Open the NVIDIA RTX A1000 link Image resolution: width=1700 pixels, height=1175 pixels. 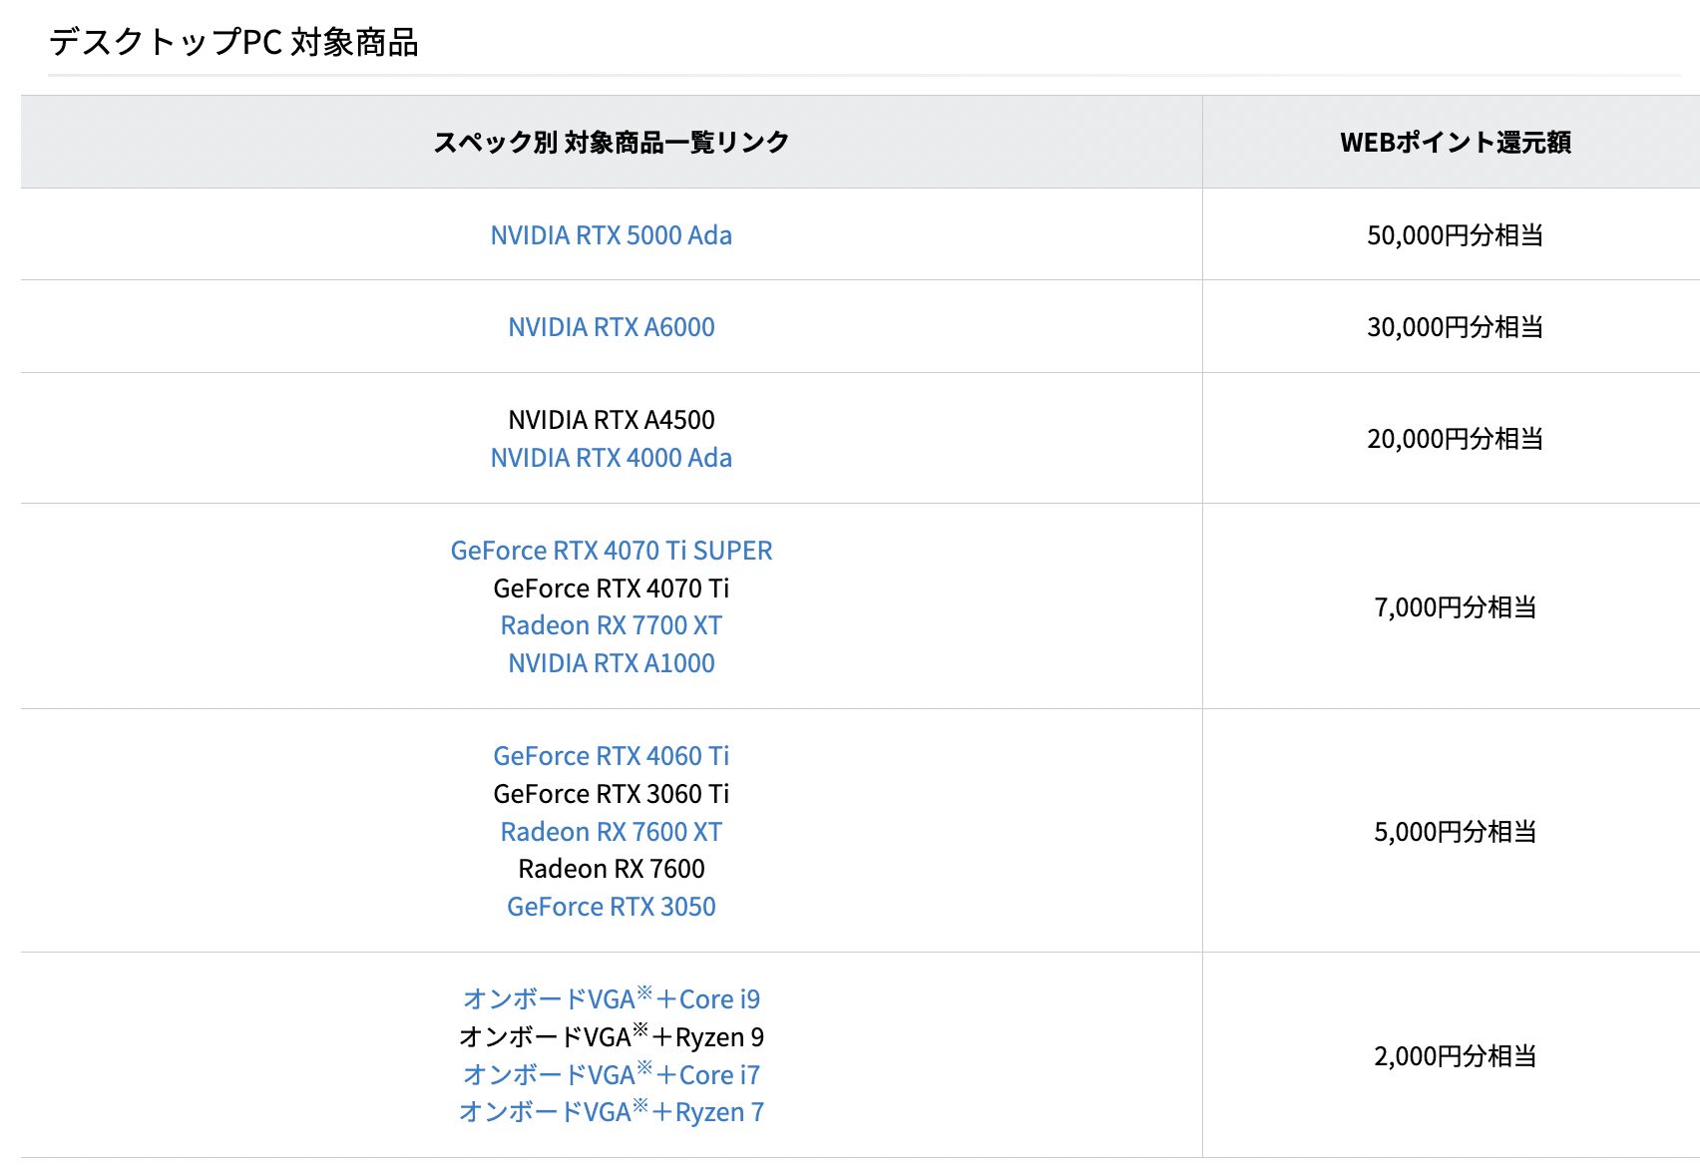[x=611, y=663]
